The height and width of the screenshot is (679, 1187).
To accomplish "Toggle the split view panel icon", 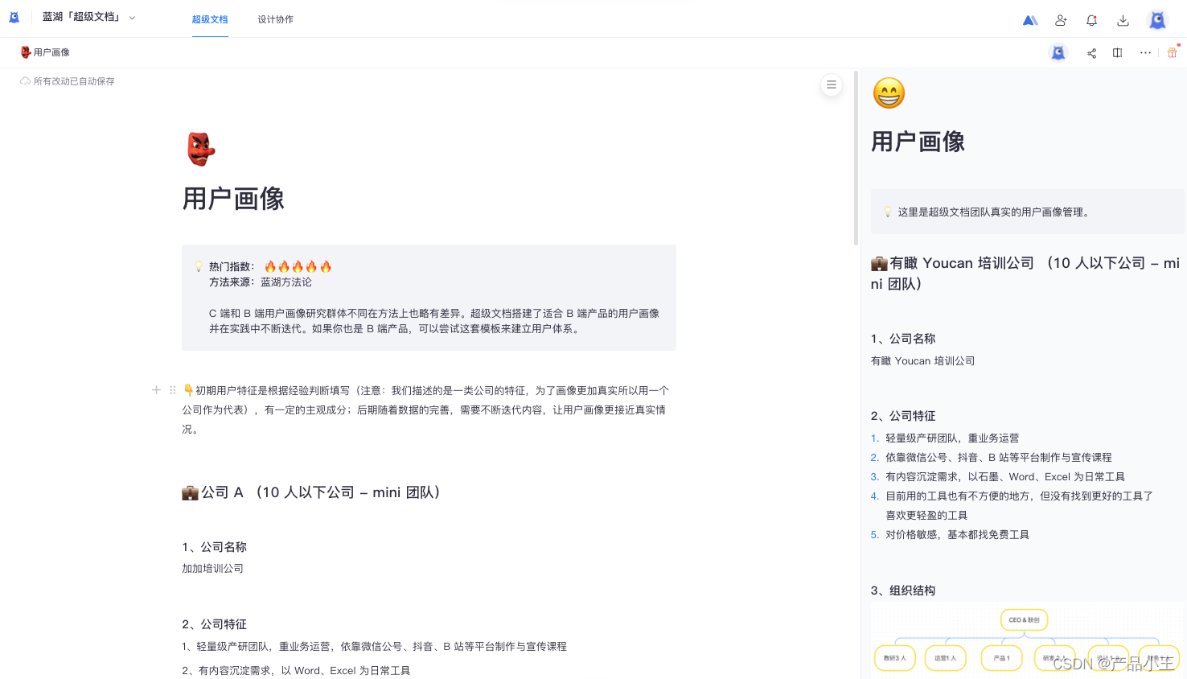I will [x=1117, y=53].
